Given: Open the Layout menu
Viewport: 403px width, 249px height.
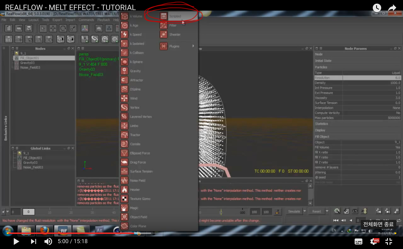Looking at the screenshot, I should pos(34,20).
